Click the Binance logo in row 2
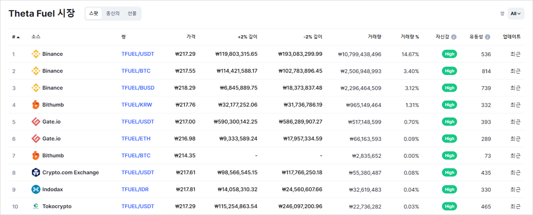 (36, 71)
